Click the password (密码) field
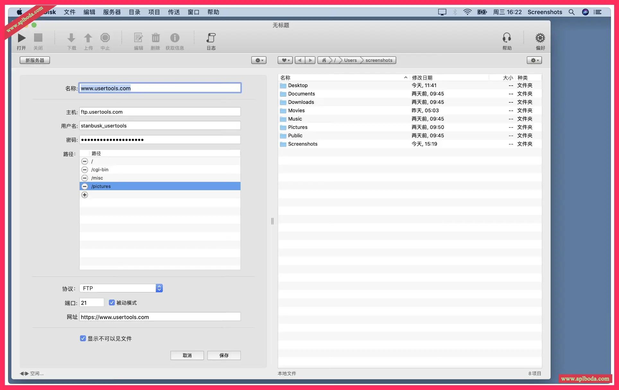The image size is (619, 390). pyautogui.click(x=160, y=140)
